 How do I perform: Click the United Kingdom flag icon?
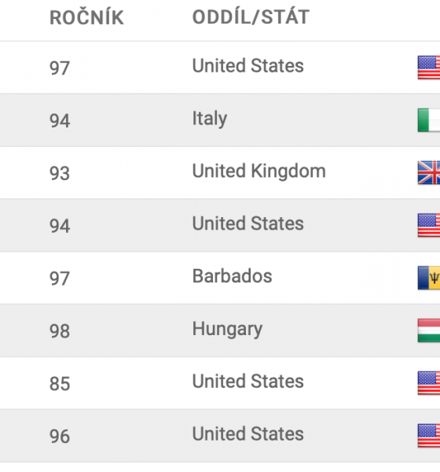(x=429, y=172)
